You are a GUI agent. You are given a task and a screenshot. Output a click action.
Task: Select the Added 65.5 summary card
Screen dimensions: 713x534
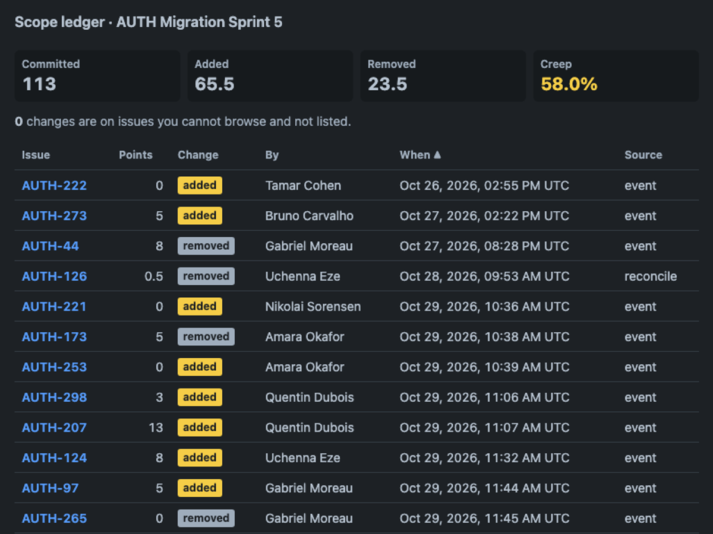(270, 76)
